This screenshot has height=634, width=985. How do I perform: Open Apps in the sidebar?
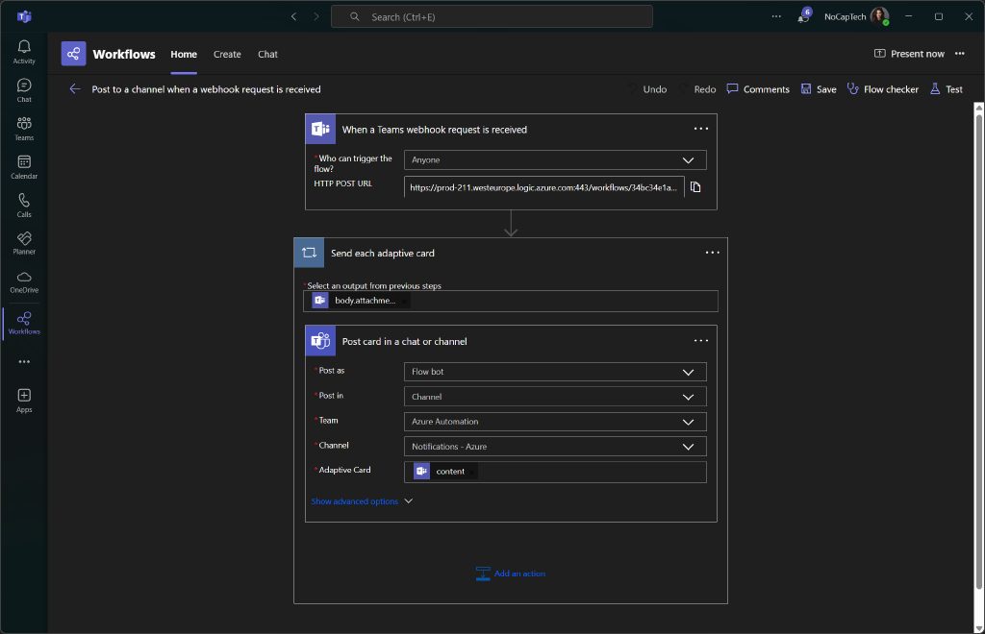point(24,400)
